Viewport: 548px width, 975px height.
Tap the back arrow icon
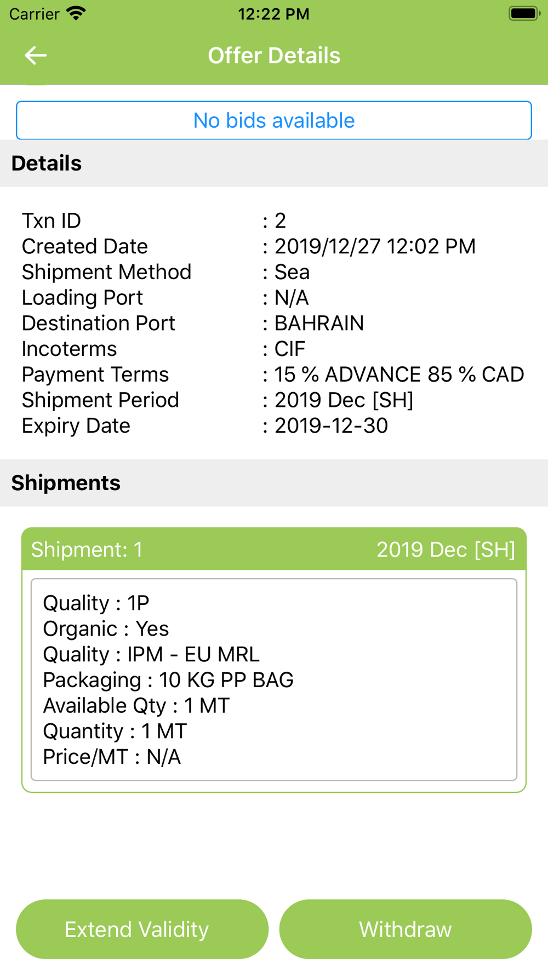click(36, 55)
